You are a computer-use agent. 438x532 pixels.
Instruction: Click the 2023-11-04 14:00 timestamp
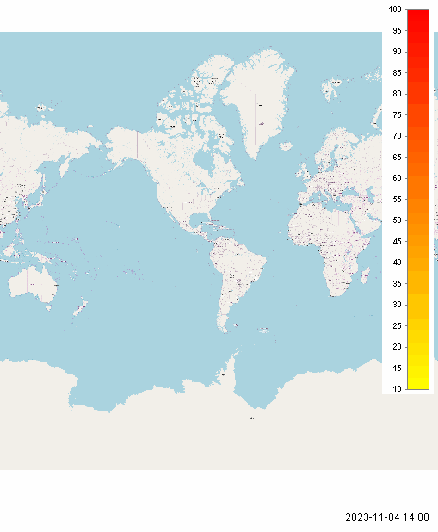point(387,517)
